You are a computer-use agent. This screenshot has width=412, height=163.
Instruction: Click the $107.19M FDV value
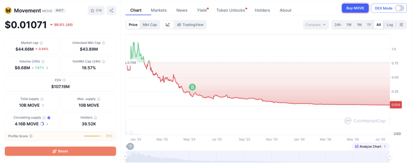point(60,86)
